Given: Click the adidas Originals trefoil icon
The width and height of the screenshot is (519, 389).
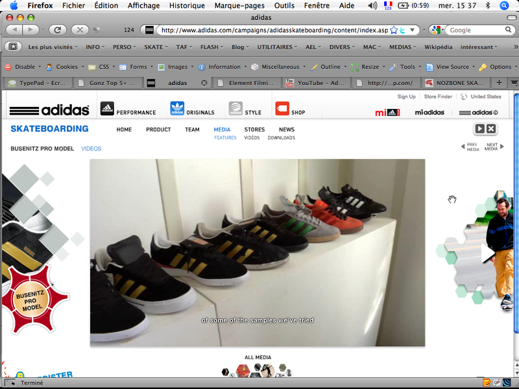Looking at the screenshot, I should (177, 108).
